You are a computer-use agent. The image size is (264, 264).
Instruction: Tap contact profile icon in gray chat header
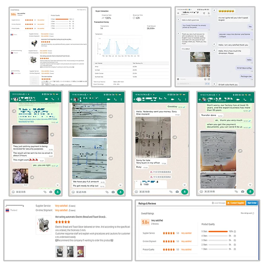pos(209,13)
